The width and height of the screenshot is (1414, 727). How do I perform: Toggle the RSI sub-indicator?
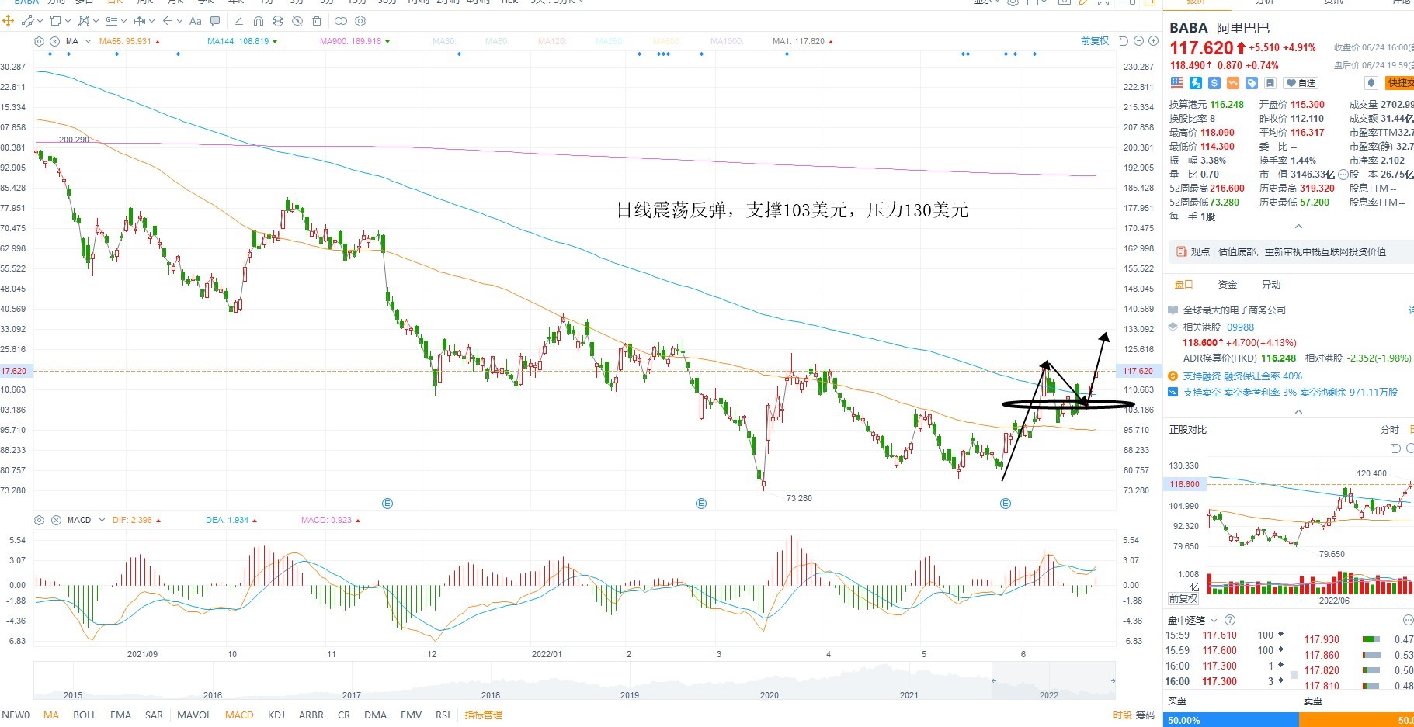(443, 715)
